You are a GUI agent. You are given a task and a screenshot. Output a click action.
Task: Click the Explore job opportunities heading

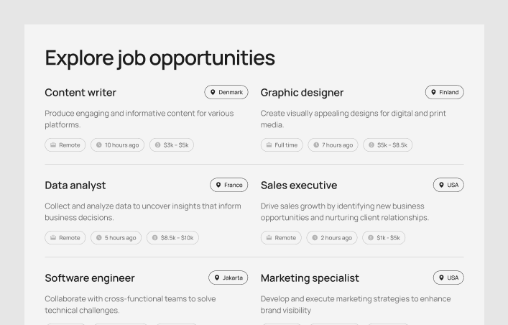click(160, 58)
